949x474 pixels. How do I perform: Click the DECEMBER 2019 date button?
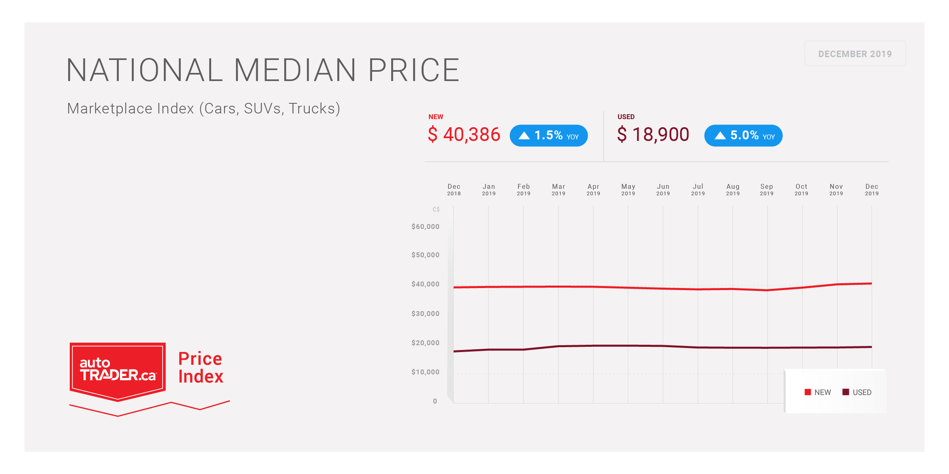[855, 54]
